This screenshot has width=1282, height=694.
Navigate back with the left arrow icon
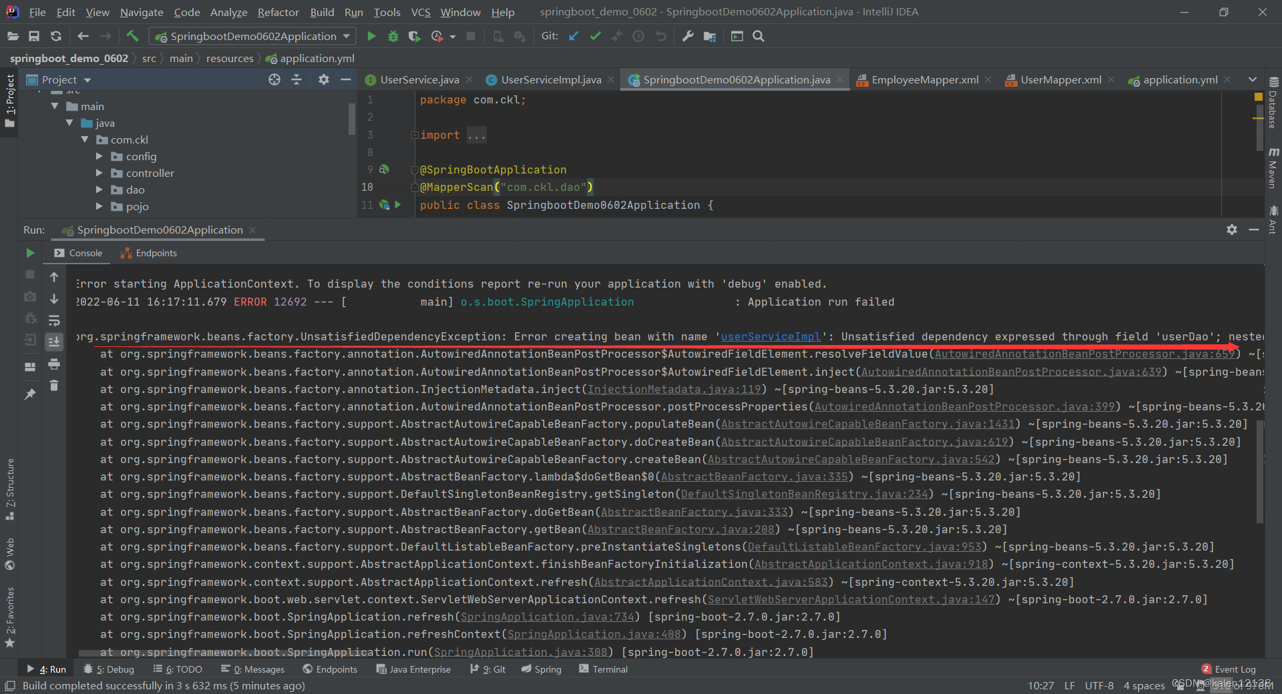[x=83, y=36]
